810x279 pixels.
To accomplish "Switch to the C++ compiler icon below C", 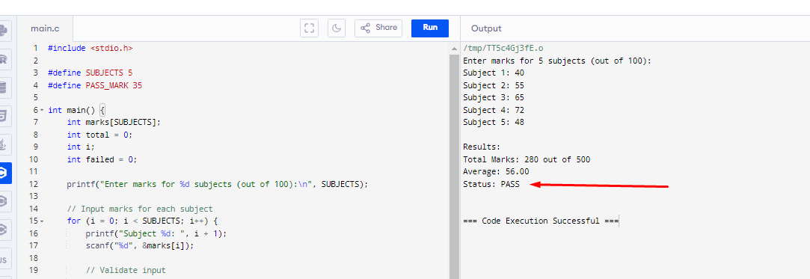I will [x=4, y=201].
